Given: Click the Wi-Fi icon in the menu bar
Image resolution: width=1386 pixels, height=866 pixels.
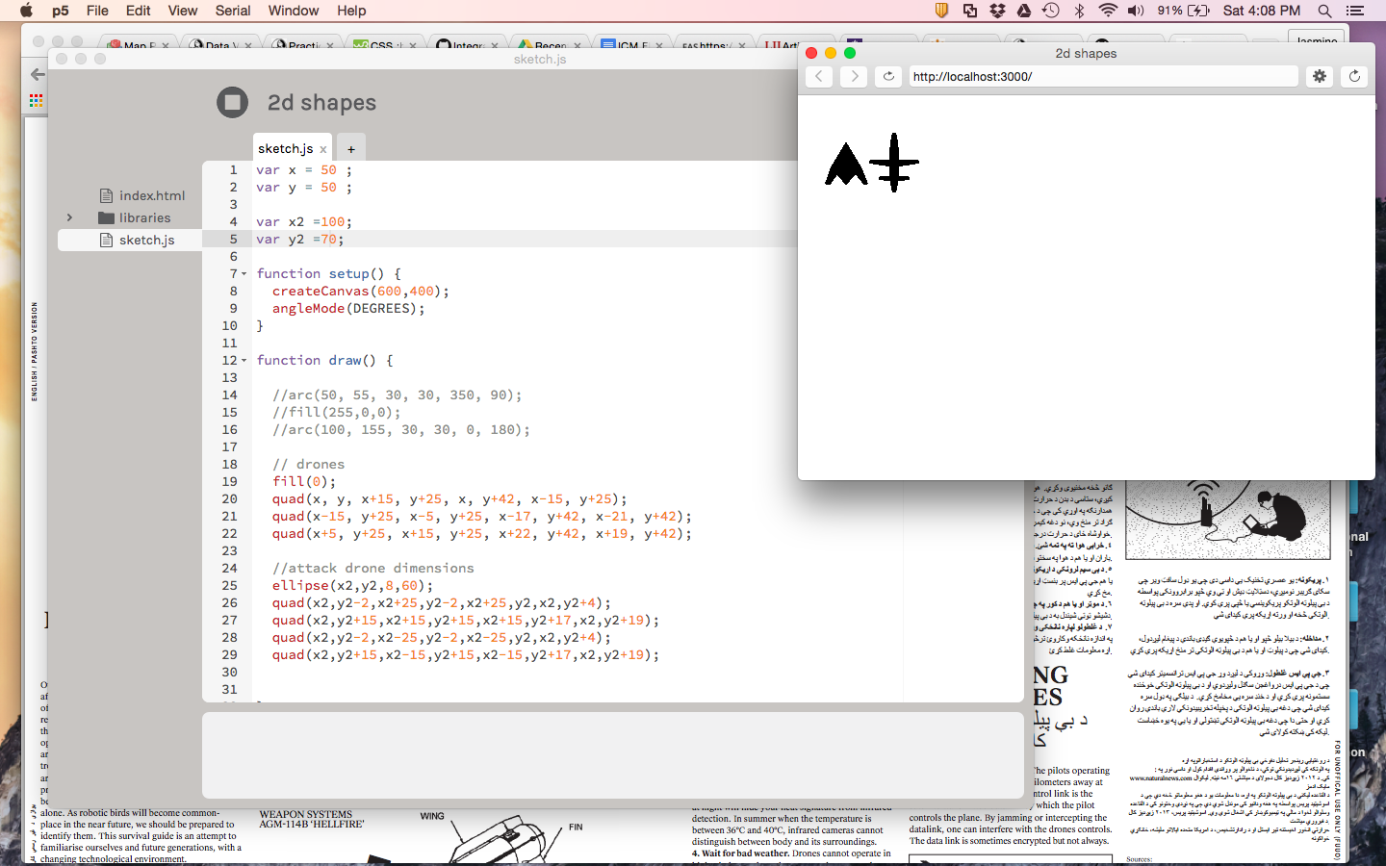Looking at the screenshot, I should coord(1108,11).
